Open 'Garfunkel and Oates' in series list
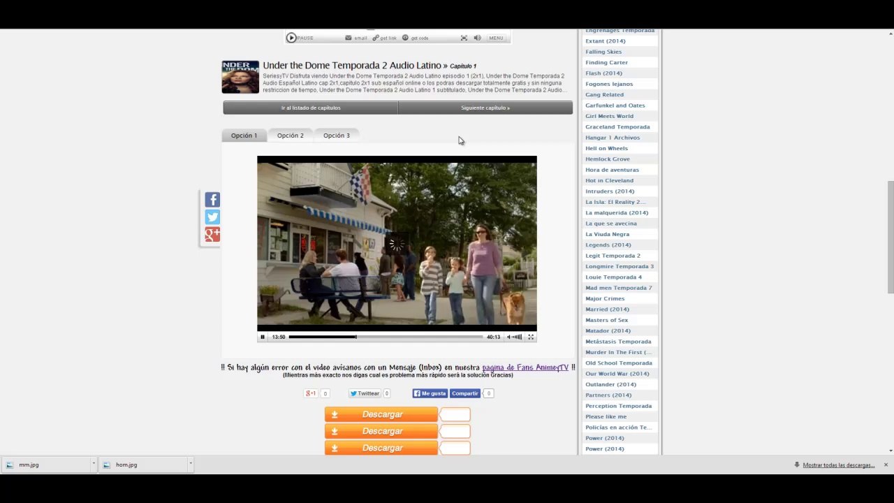Image resolution: width=894 pixels, height=503 pixels. tap(615, 105)
